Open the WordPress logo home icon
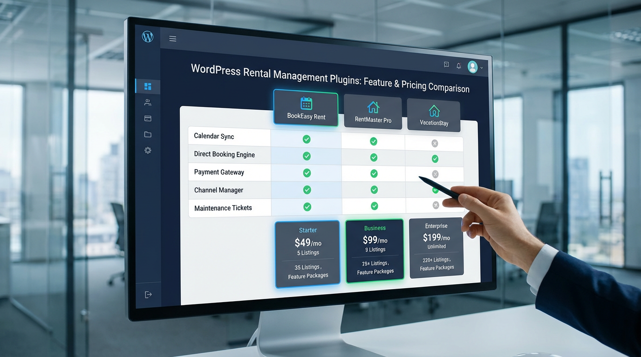 148,36
